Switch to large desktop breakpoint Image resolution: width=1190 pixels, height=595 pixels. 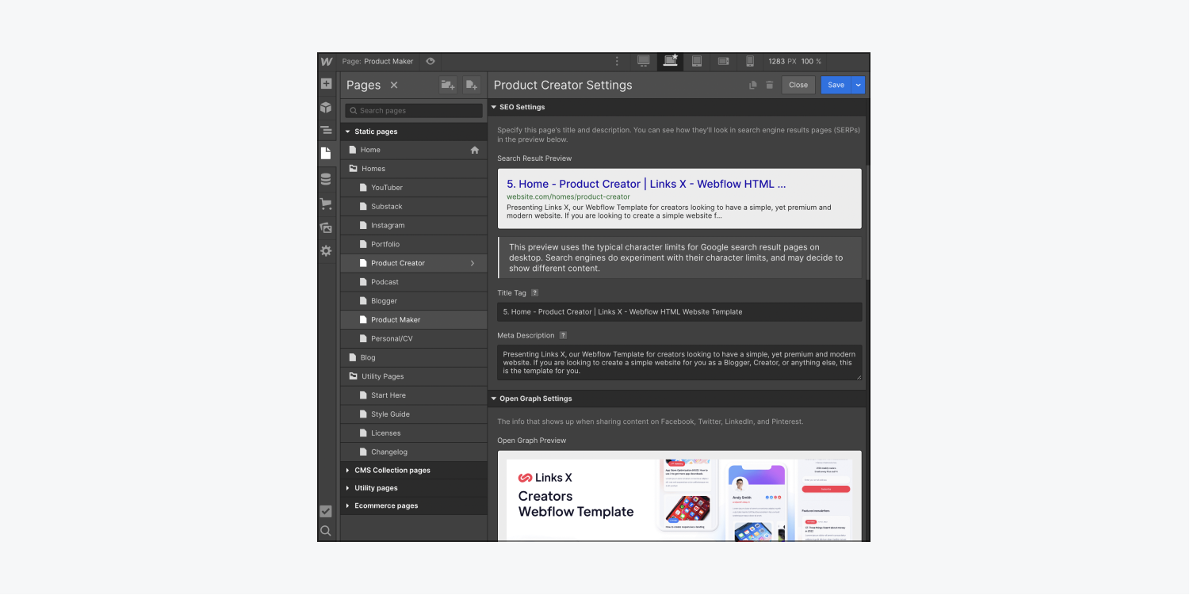tap(644, 62)
